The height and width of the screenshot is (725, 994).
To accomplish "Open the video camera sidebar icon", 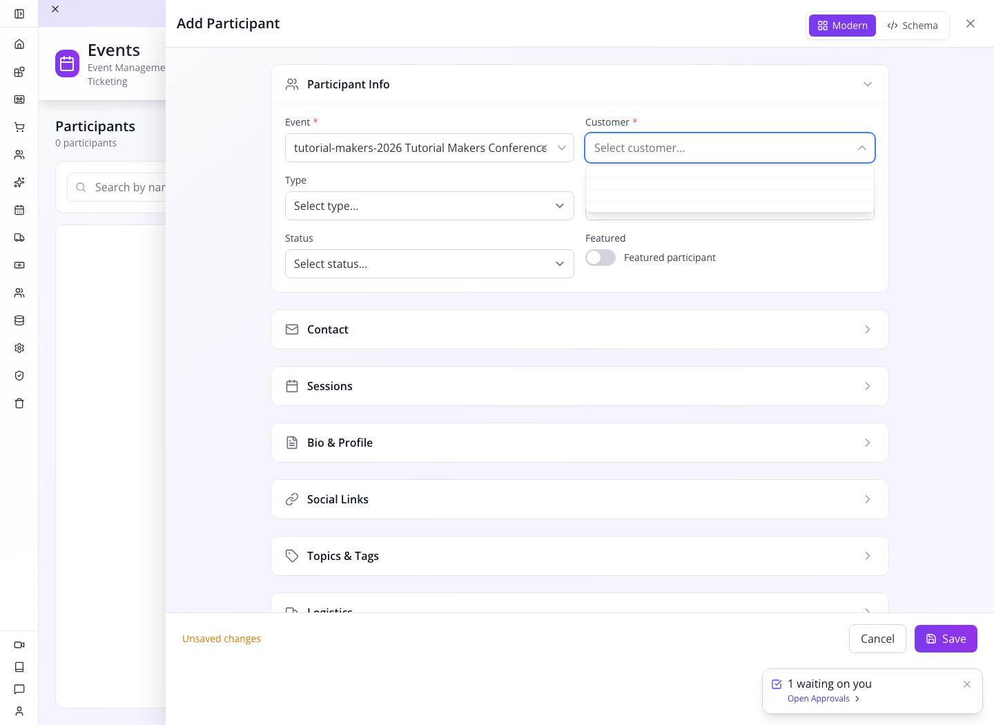I will (19, 645).
